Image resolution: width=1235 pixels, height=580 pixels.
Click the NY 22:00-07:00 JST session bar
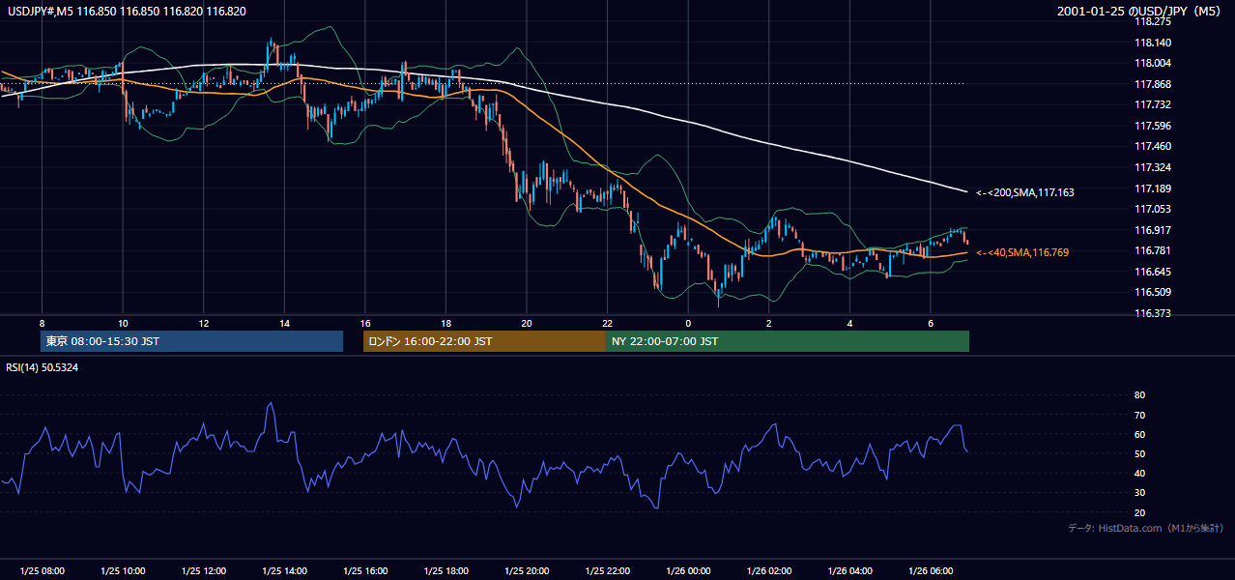point(788,341)
